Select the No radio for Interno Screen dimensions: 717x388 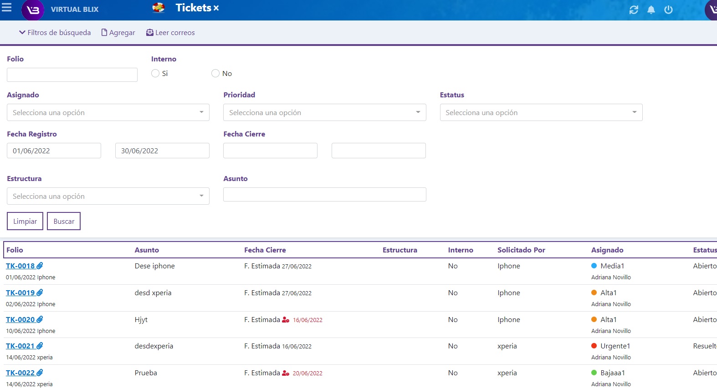[x=215, y=73]
